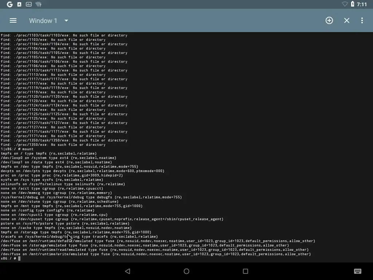373x280 pixels.
Task: Click '/dev/fuse on /mnt/runtime/write/emulated' line
Action: coord(156,254)
